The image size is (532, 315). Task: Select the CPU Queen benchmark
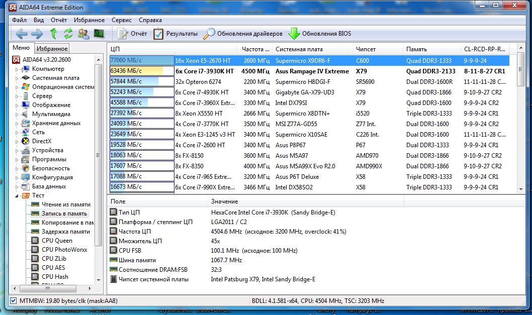[57, 241]
